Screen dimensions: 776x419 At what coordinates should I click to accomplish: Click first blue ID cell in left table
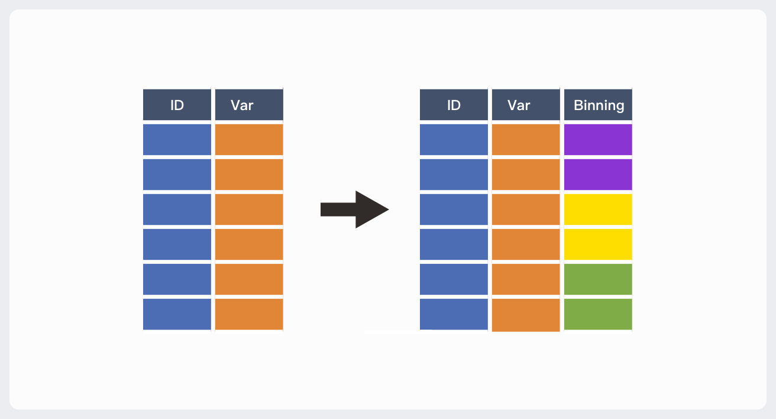tap(177, 139)
